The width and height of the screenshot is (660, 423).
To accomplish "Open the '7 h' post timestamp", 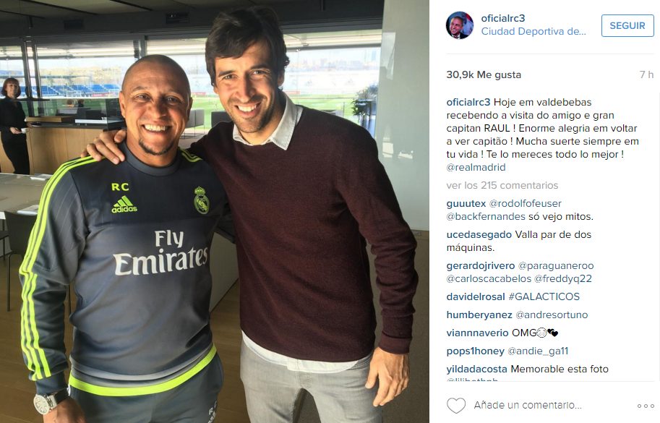I will tap(646, 74).
